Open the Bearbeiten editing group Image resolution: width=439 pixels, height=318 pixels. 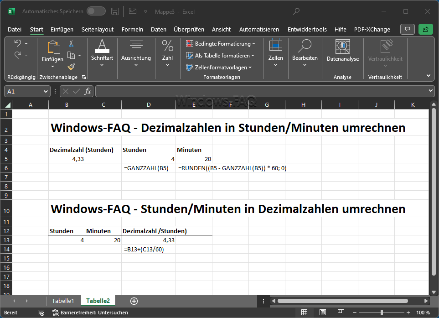[305, 53]
